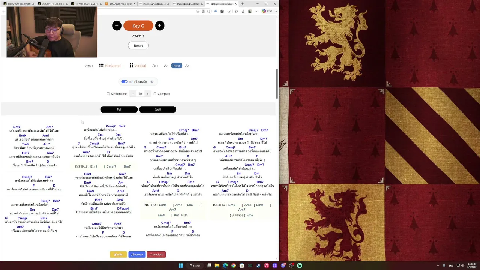Click the orange Key G button
The image size is (480, 270).
138,25
